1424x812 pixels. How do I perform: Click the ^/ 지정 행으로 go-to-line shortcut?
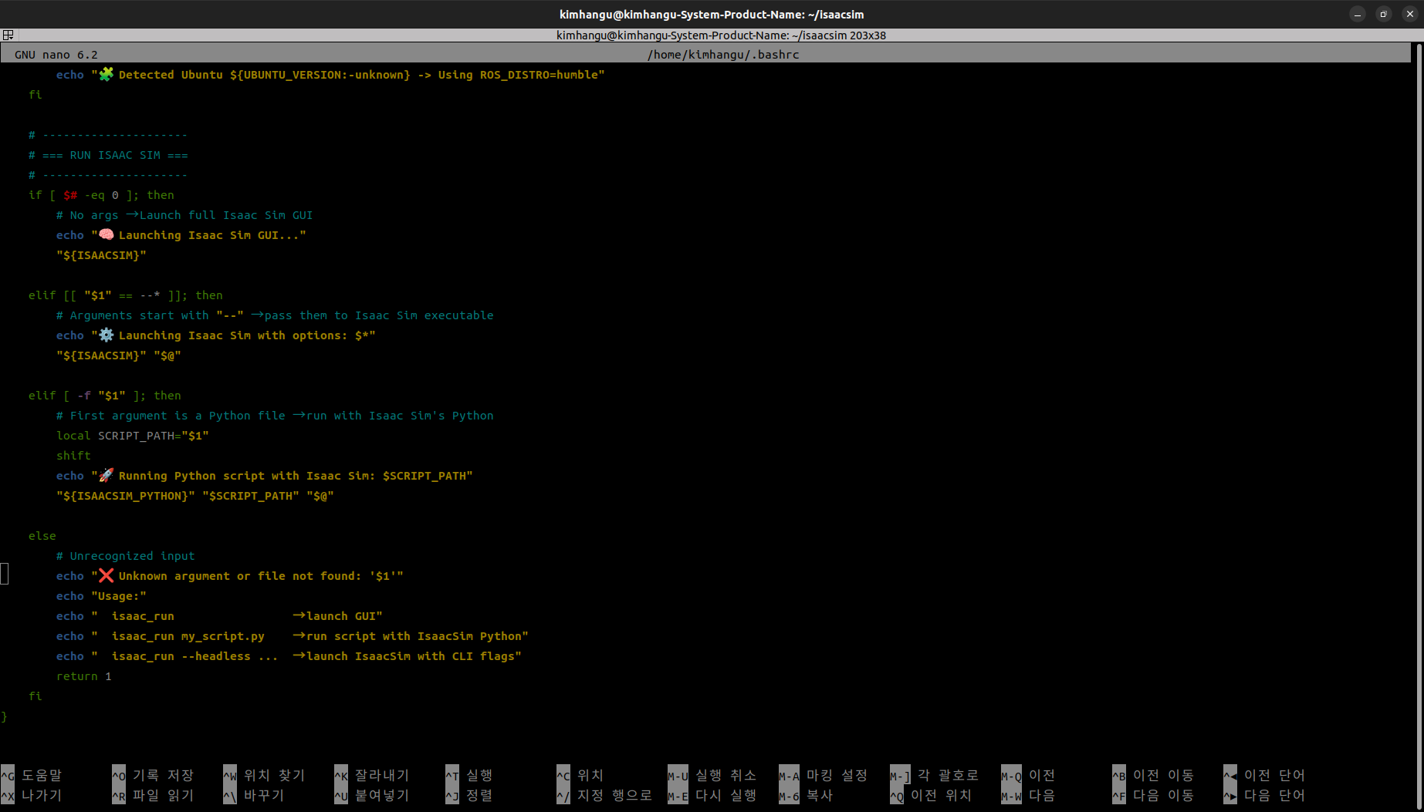(604, 795)
